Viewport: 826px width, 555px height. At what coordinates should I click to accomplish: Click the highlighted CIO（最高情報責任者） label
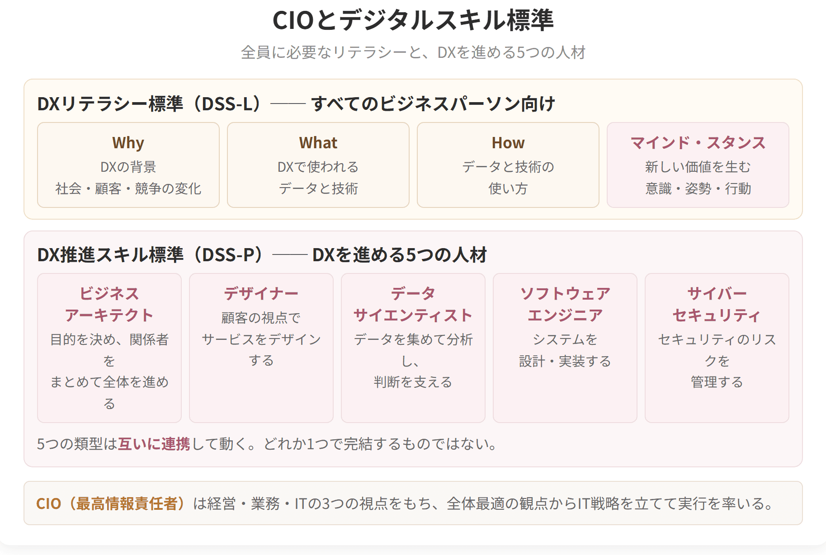pyautogui.click(x=111, y=503)
